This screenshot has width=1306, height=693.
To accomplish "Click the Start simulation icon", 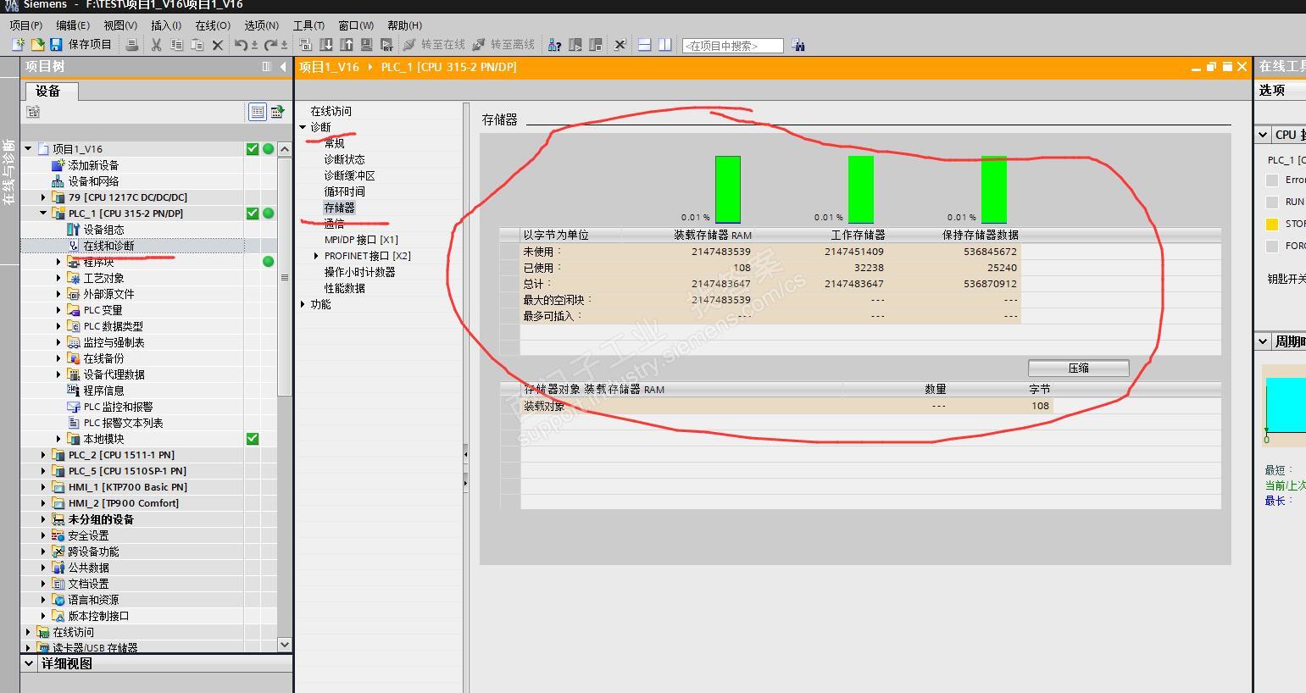I will pyautogui.click(x=367, y=45).
